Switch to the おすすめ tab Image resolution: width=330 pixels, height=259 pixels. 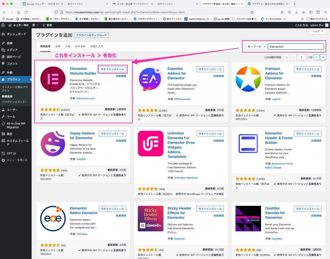[80, 46]
